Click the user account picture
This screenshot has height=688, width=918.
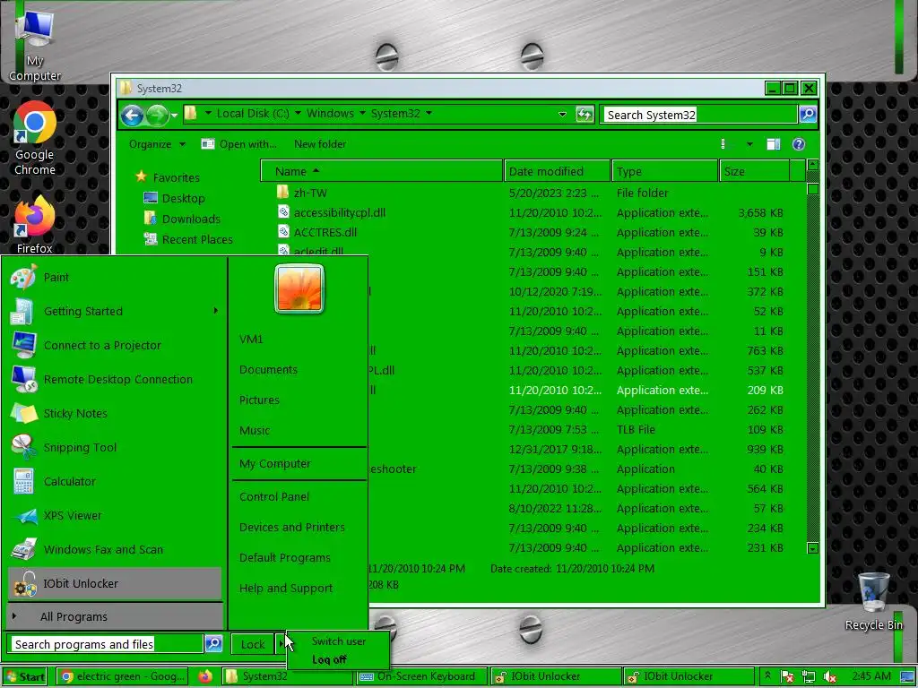[x=299, y=288]
